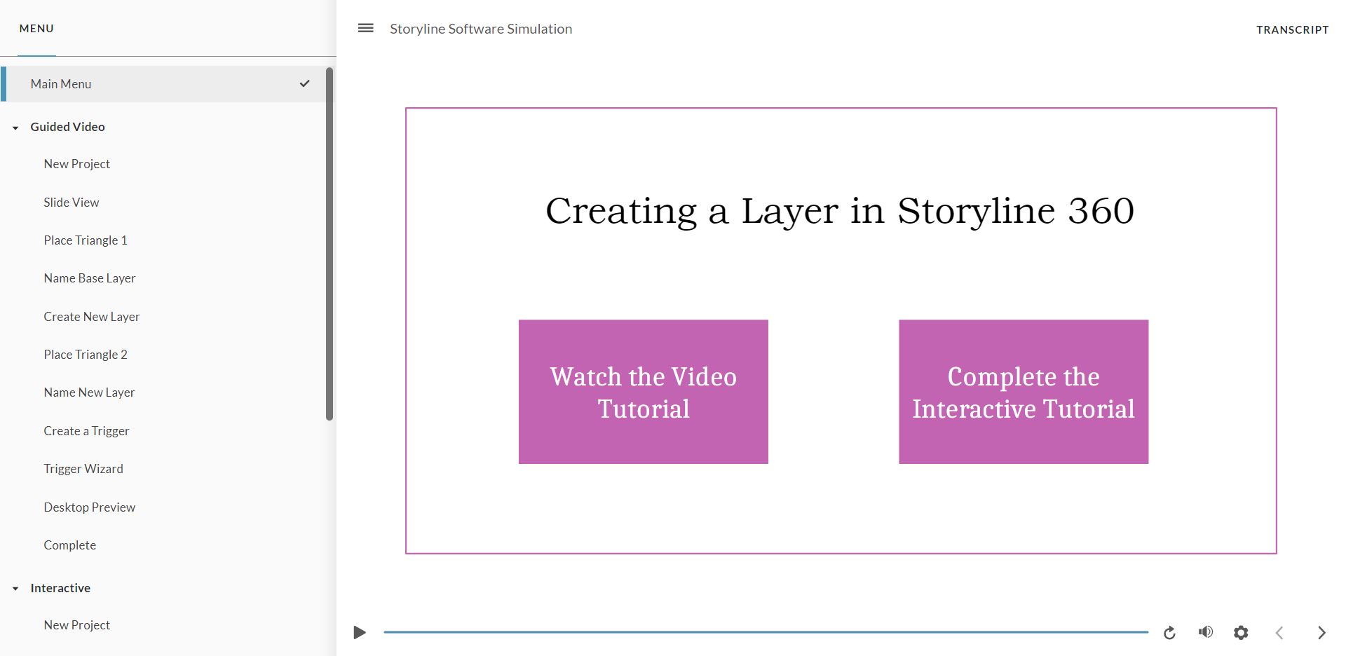Open the sidebar hamburger menu
The width and height of the screenshot is (1346, 656).
coord(365,28)
